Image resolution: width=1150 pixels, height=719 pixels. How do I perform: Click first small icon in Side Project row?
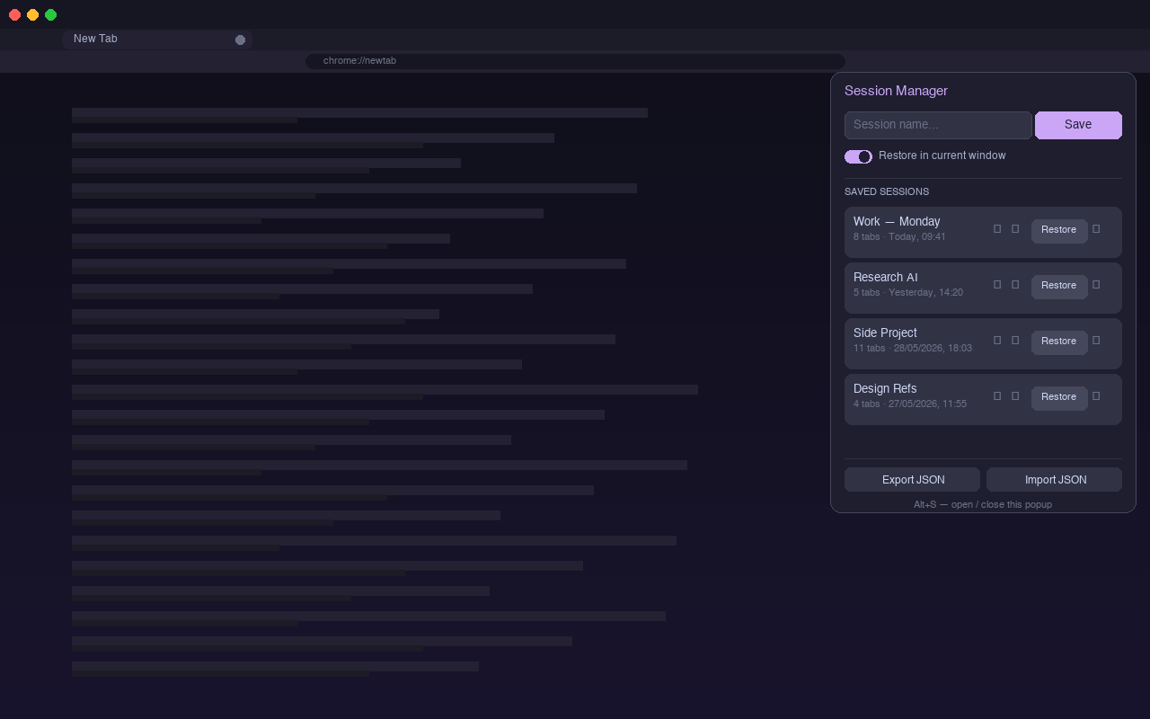tap(997, 341)
